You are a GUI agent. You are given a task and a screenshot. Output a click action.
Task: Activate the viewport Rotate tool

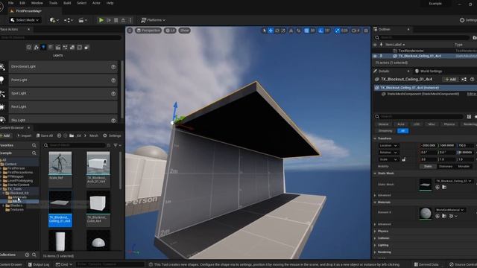(x=277, y=31)
